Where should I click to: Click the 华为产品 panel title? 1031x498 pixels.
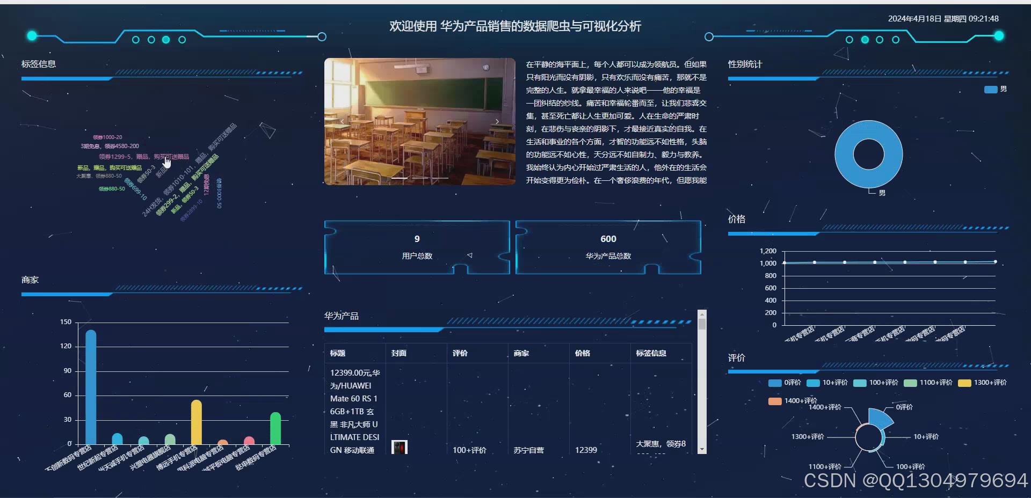(341, 316)
